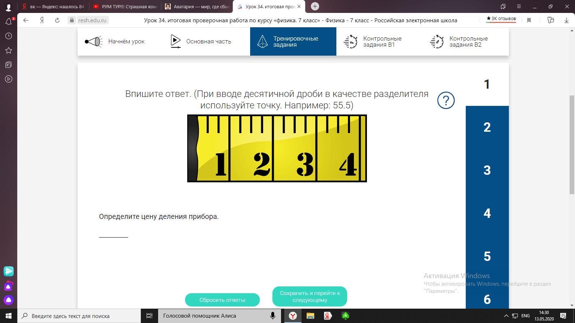Open the 3К отзывов reviews badge
The width and height of the screenshot is (575, 323).
pos(501,19)
